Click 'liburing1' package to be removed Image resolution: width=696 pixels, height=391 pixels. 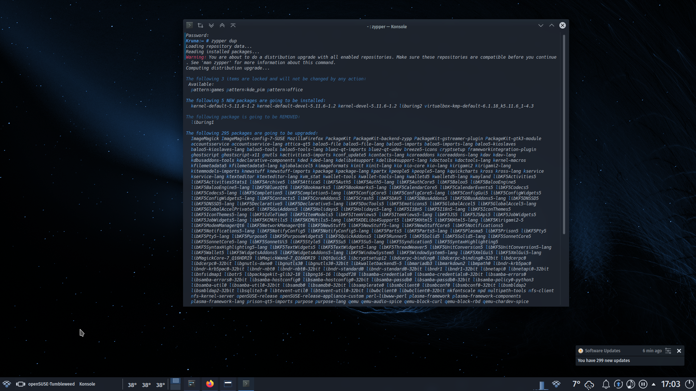click(x=202, y=122)
